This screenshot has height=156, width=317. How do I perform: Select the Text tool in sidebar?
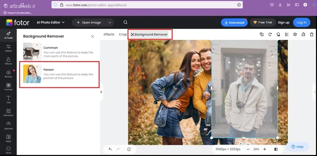point(8,100)
